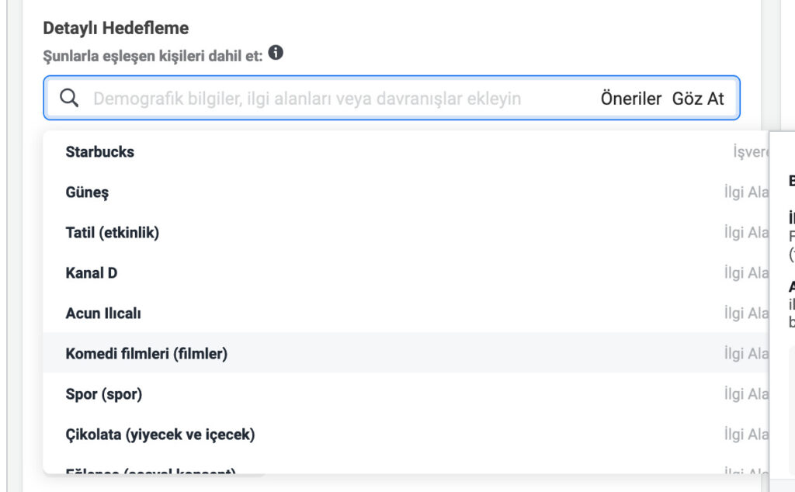Click the category label on the Güneş row
795x492 pixels.
[745, 192]
